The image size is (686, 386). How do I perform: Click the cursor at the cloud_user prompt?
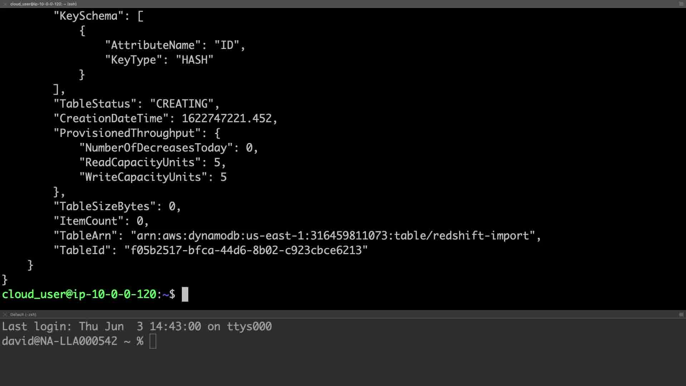pyautogui.click(x=185, y=295)
